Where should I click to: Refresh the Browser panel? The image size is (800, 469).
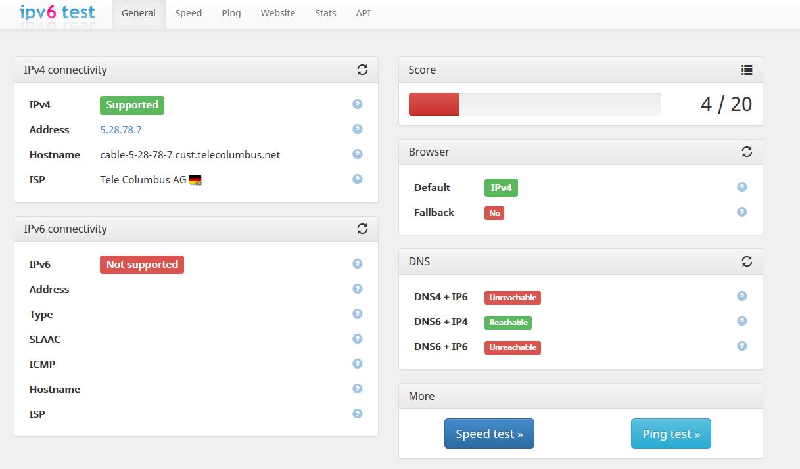click(747, 152)
